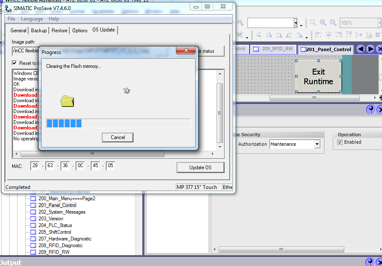Click the Update OS button
The height and width of the screenshot is (266, 382).
click(x=200, y=168)
